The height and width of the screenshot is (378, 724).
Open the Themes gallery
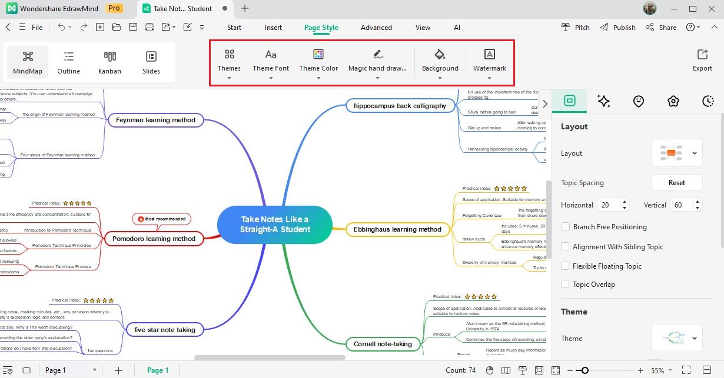[229, 62]
